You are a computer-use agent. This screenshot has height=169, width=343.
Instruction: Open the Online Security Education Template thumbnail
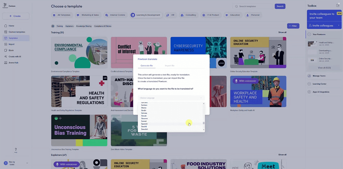258,53
